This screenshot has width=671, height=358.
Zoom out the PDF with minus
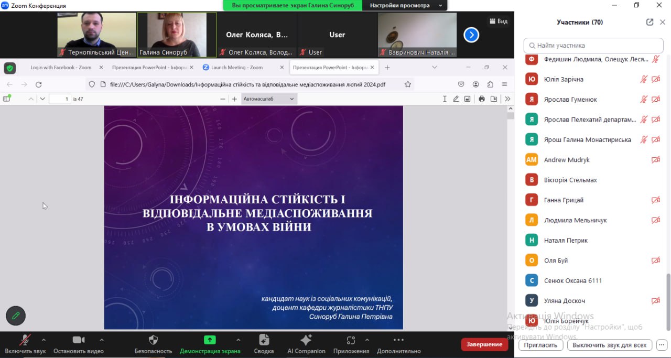point(223,99)
